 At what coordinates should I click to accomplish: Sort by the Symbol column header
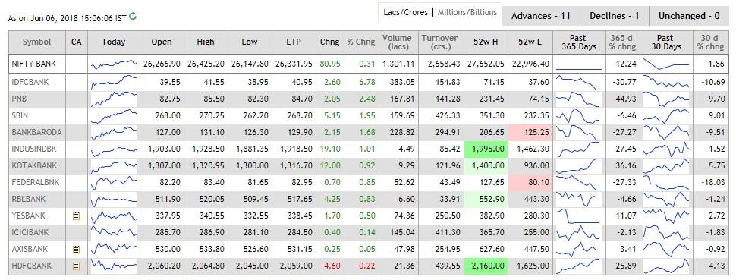(x=37, y=42)
